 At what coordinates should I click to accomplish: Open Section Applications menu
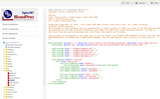(x=19, y=34)
